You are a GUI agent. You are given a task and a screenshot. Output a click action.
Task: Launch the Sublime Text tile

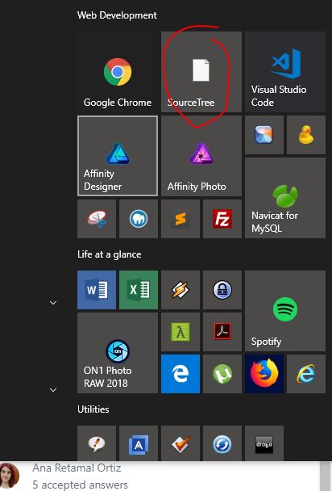(x=181, y=219)
